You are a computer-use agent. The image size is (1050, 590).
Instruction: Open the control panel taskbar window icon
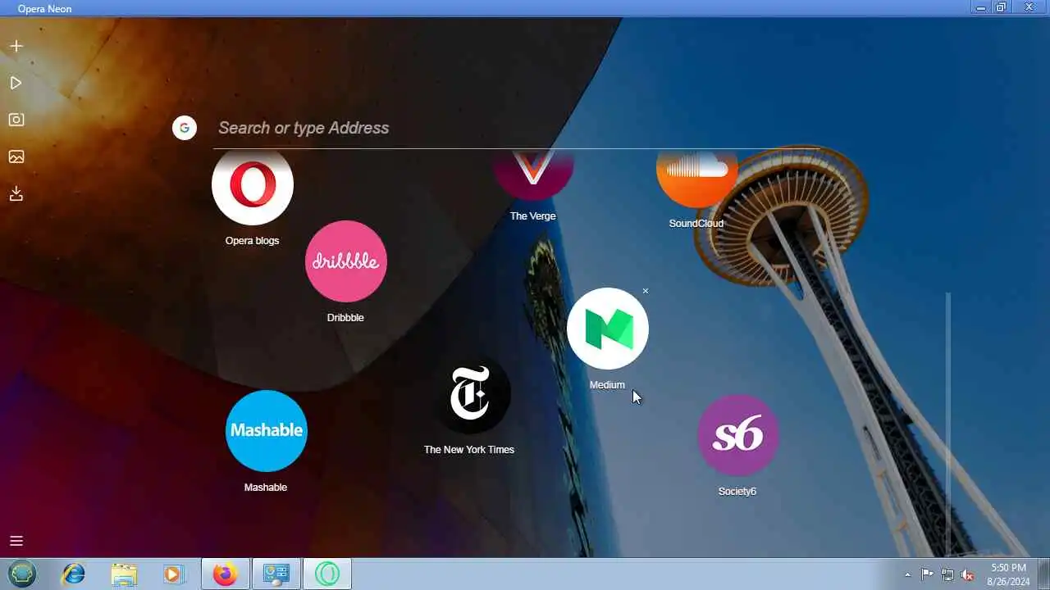pos(276,574)
